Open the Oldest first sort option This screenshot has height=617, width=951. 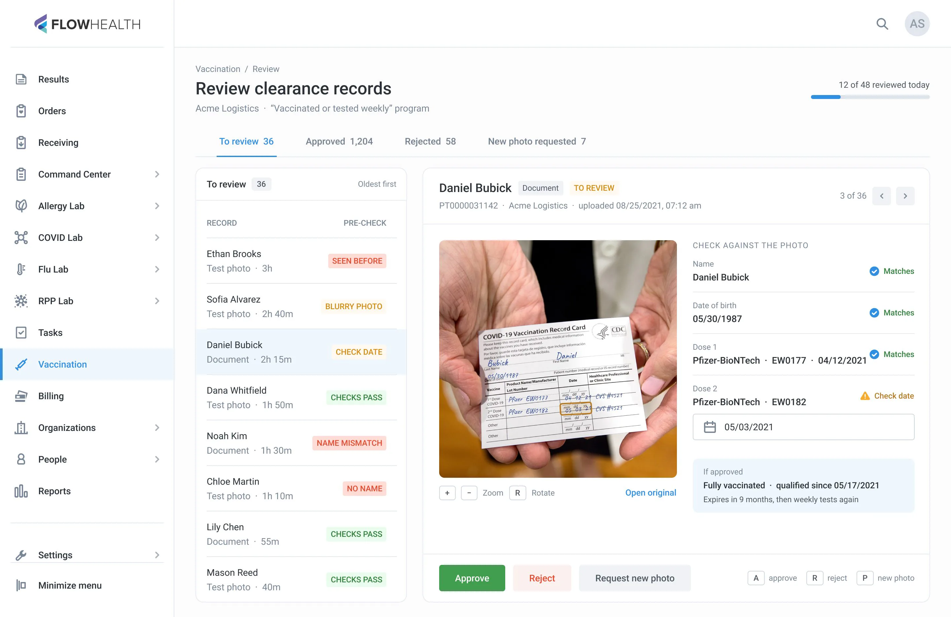point(377,184)
